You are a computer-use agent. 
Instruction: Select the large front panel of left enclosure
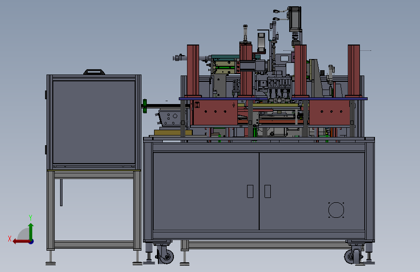click(x=94, y=122)
